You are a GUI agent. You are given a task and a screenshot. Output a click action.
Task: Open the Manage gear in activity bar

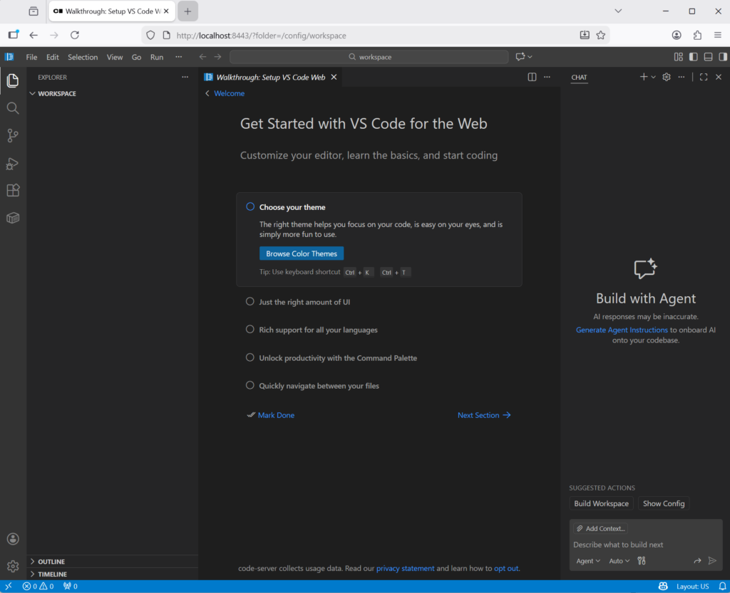tap(13, 566)
